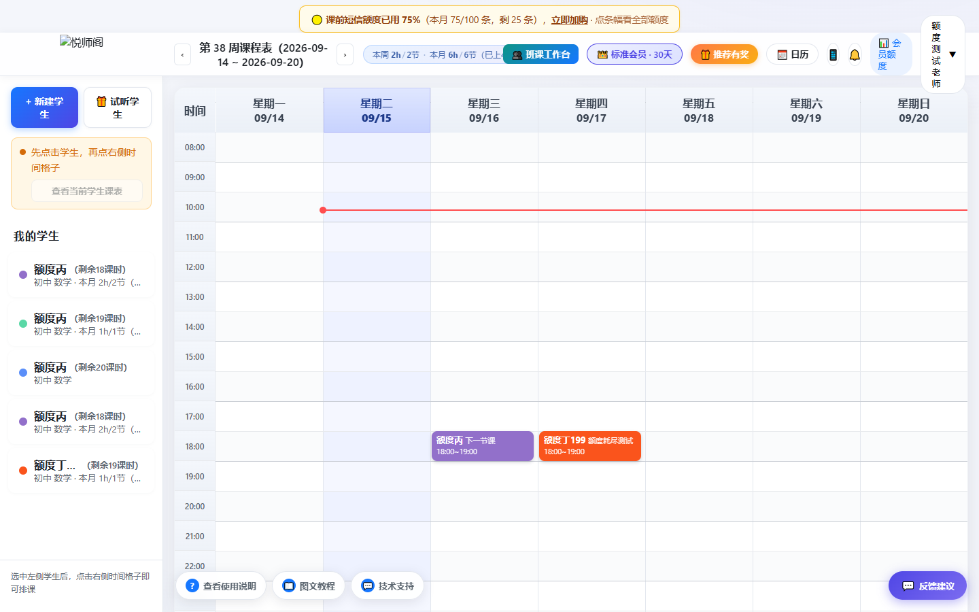
Task: Open the 排课工作台 workbench button
Action: [x=540, y=54]
